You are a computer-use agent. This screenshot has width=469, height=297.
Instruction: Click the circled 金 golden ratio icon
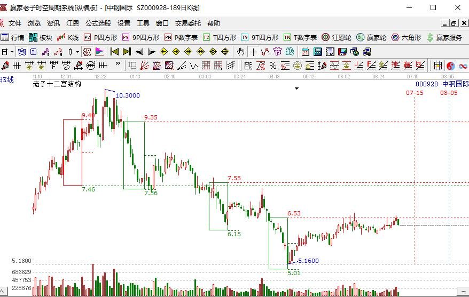[x=298, y=65]
